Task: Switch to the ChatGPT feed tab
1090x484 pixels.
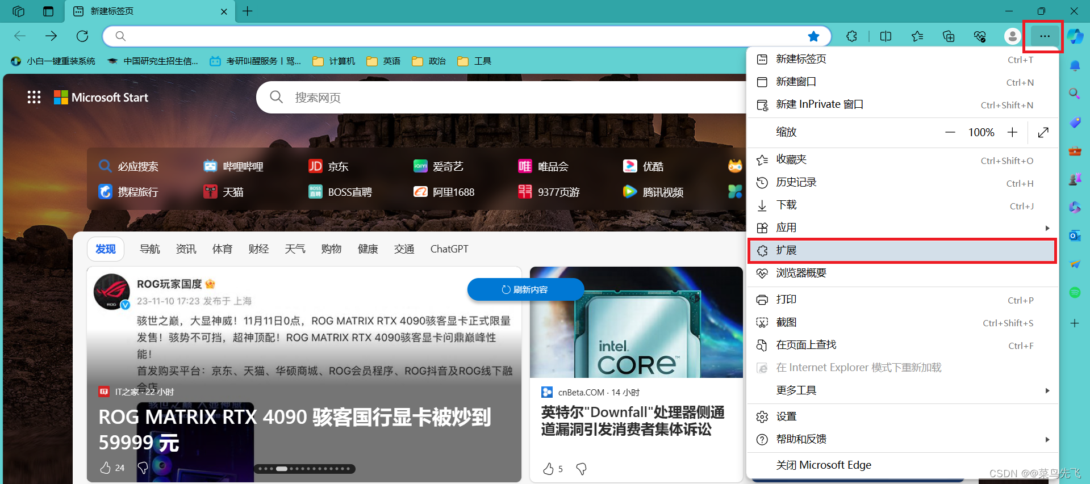Action: [449, 249]
